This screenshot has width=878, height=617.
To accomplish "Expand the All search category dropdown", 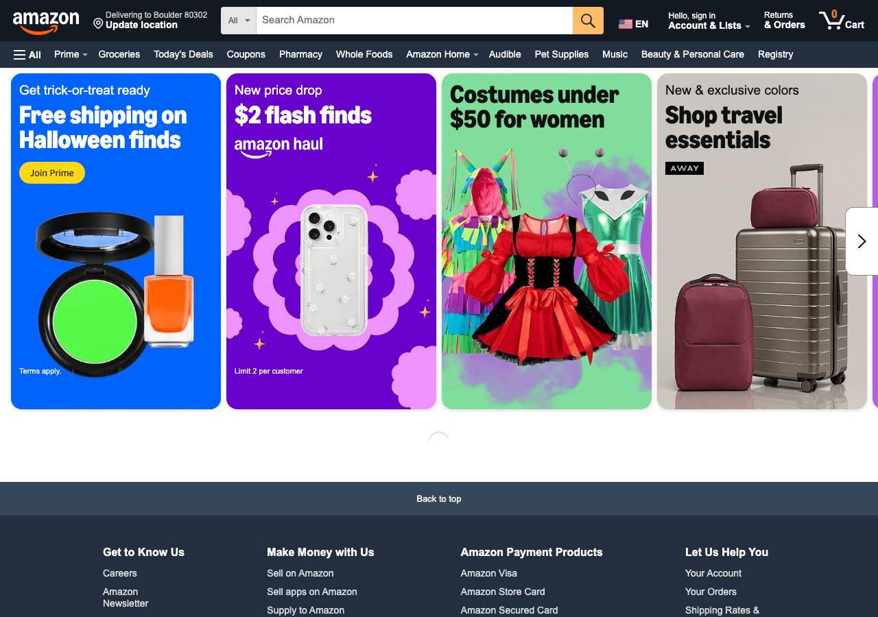I will pyautogui.click(x=239, y=21).
